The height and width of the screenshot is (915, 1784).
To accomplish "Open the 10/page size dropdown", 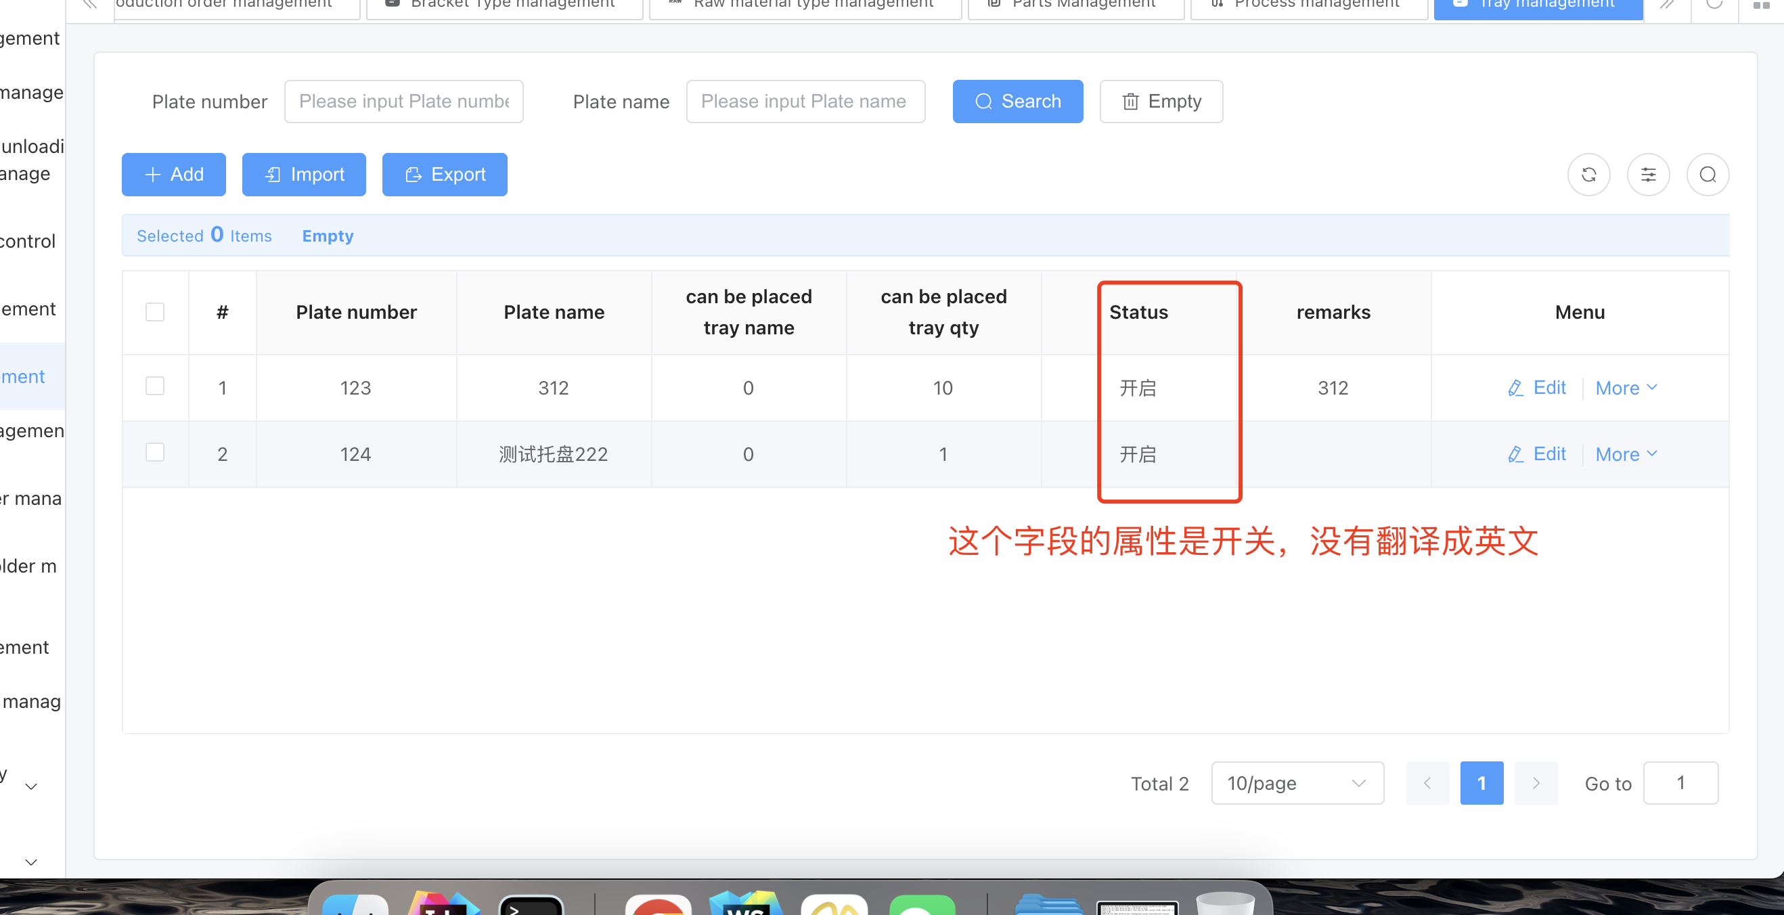I will point(1297,783).
